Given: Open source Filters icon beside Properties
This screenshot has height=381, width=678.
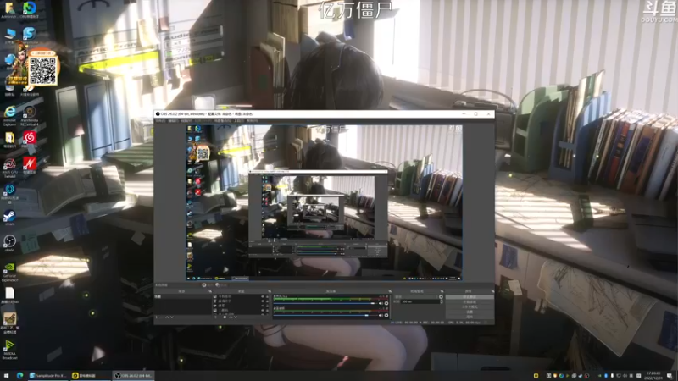Looking at the screenshot, I should pyautogui.click(x=218, y=285).
